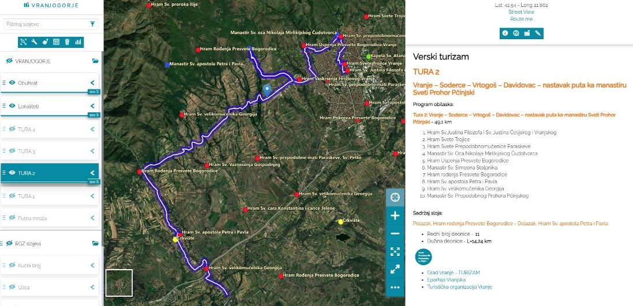The width and height of the screenshot is (633, 306).
Task: Expand the Lokaliteti layer chevron
Action: [92, 107]
